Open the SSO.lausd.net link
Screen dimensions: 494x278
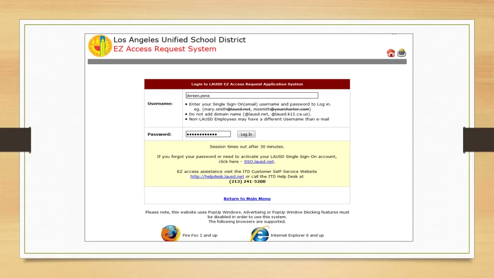pyautogui.click(x=259, y=161)
